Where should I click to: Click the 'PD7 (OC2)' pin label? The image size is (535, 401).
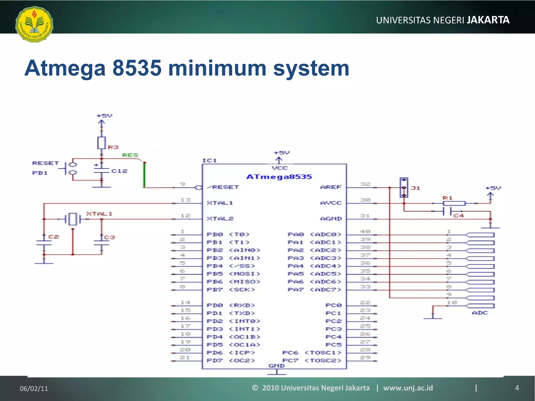click(x=231, y=361)
